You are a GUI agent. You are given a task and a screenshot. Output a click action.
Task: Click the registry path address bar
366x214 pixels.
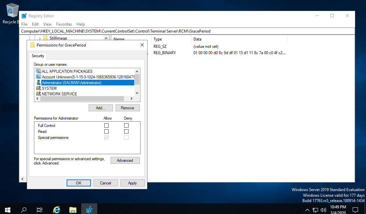tap(187, 31)
